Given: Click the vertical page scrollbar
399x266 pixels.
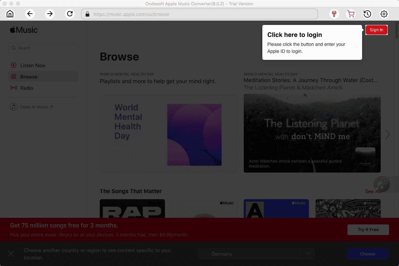Looking at the screenshot, I should [x=397, y=30].
